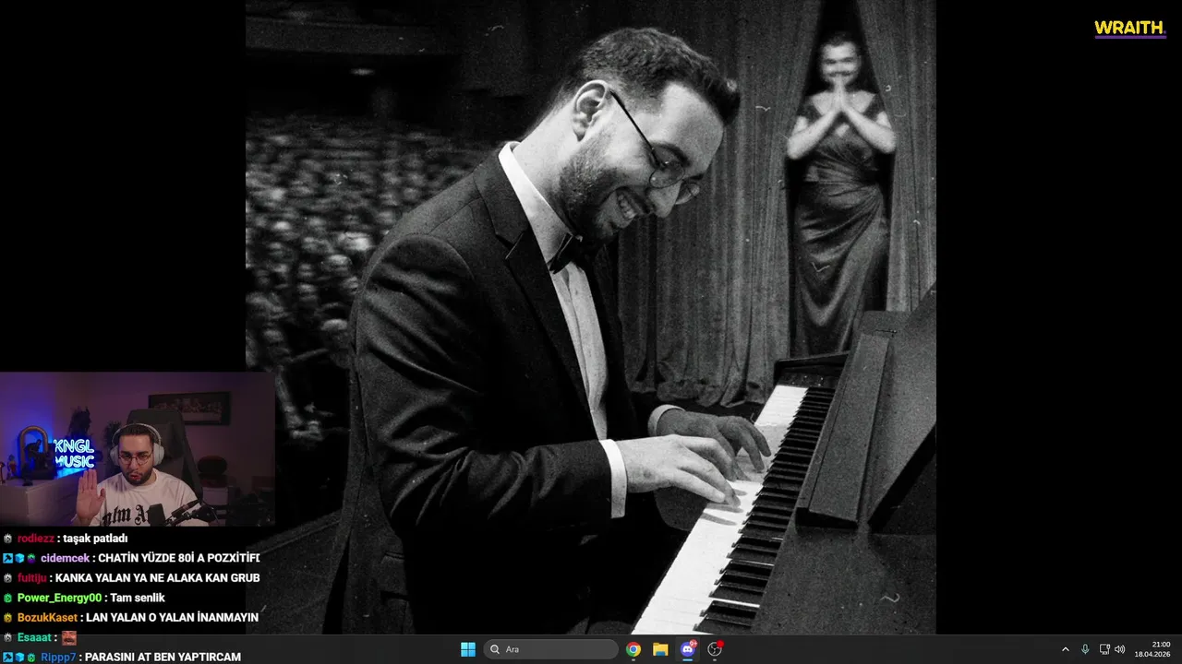Open the clock showing 21:00
Viewport: 1182px width, 664px height.
pyautogui.click(x=1152, y=649)
